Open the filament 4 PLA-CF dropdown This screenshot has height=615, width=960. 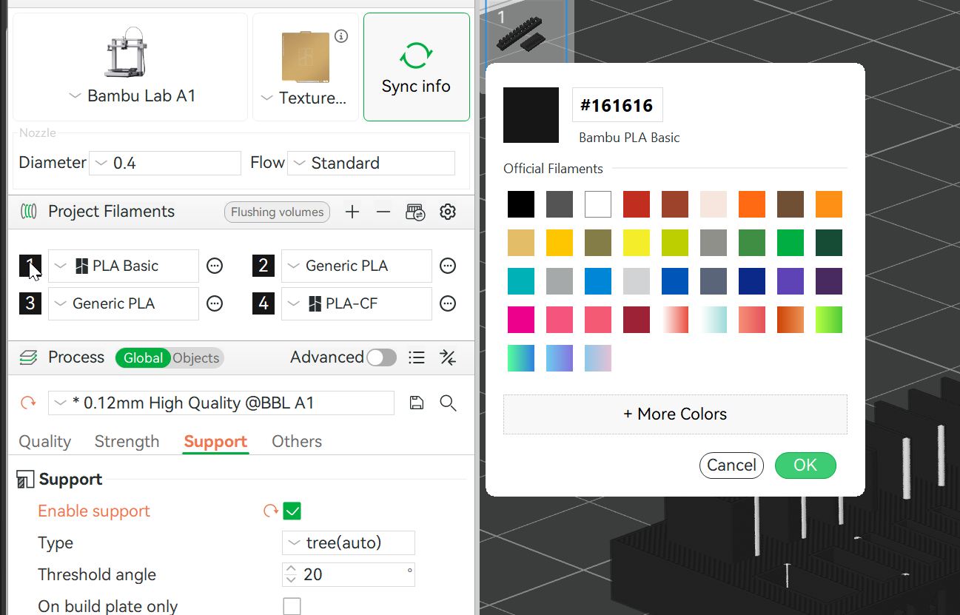click(357, 303)
